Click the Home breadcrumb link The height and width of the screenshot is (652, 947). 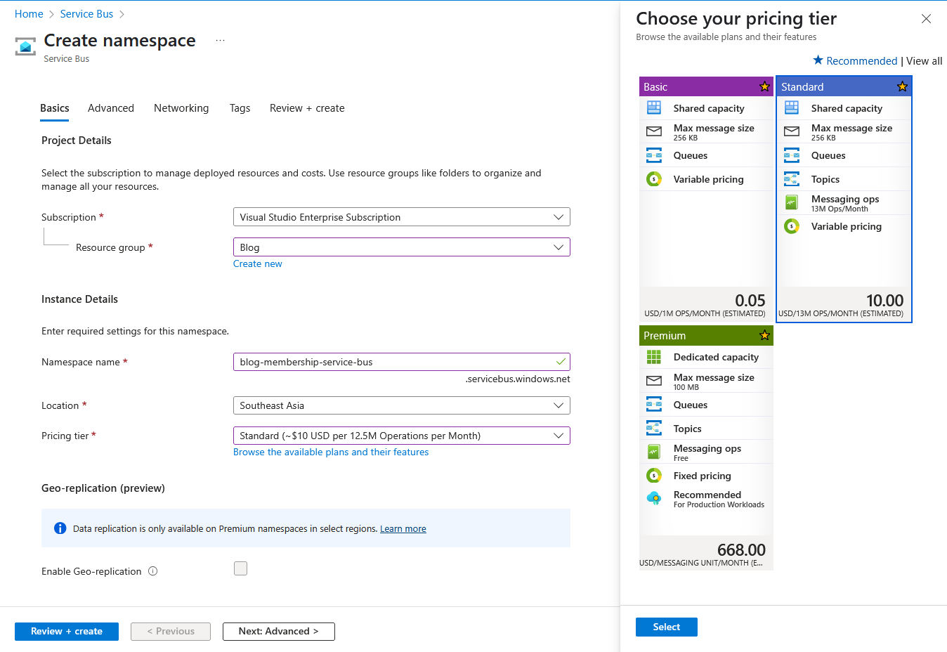click(29, 14)
